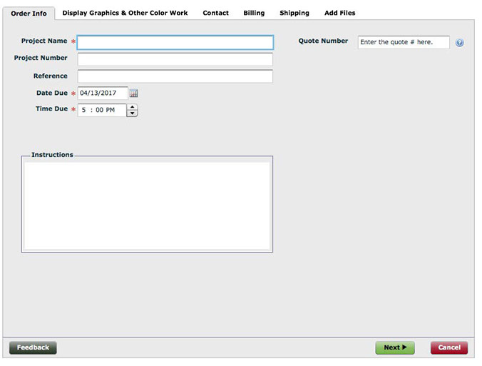This screenshot has width=482, height=366.
Task: Select the Billing tab
Action: [x=254, y=13]
